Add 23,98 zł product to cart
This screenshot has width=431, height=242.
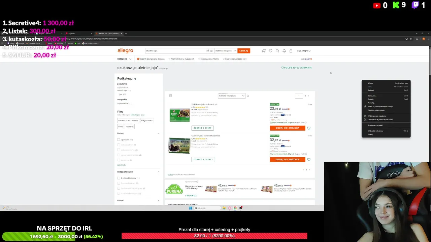[x=287, y=128]
